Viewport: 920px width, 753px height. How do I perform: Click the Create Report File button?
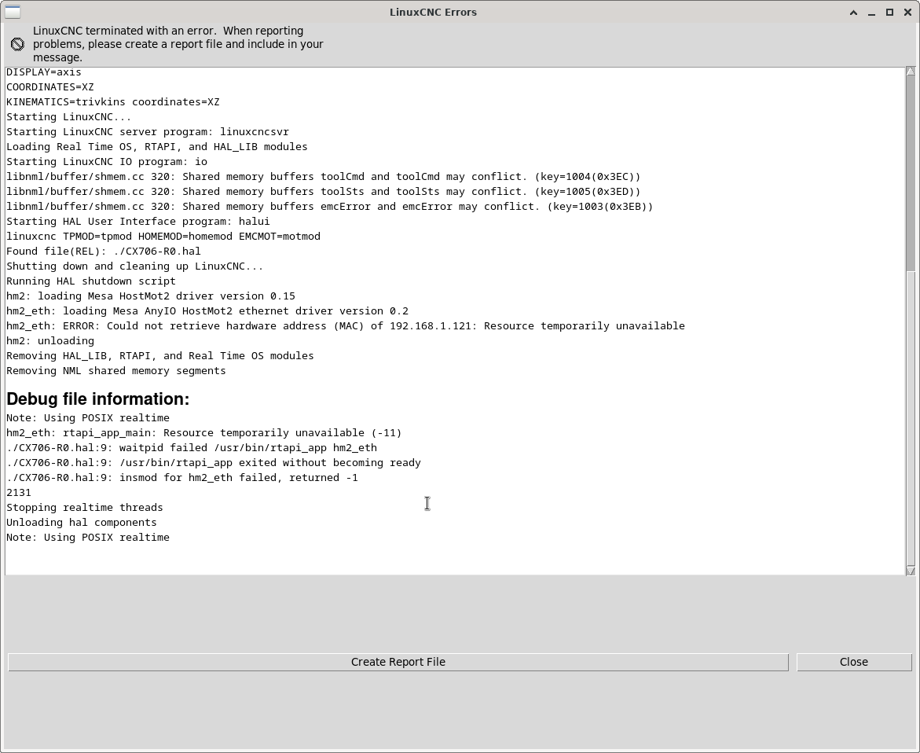tap(398, 662)
